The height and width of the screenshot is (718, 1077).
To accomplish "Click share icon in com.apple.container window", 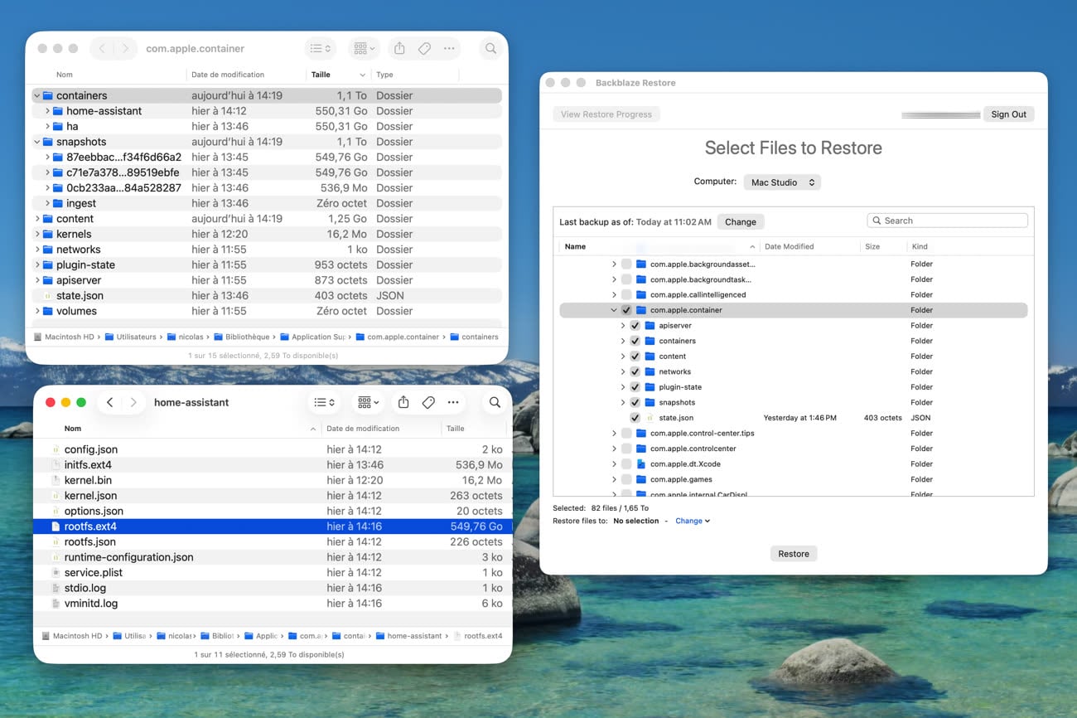I will click(x=399, y=49).
